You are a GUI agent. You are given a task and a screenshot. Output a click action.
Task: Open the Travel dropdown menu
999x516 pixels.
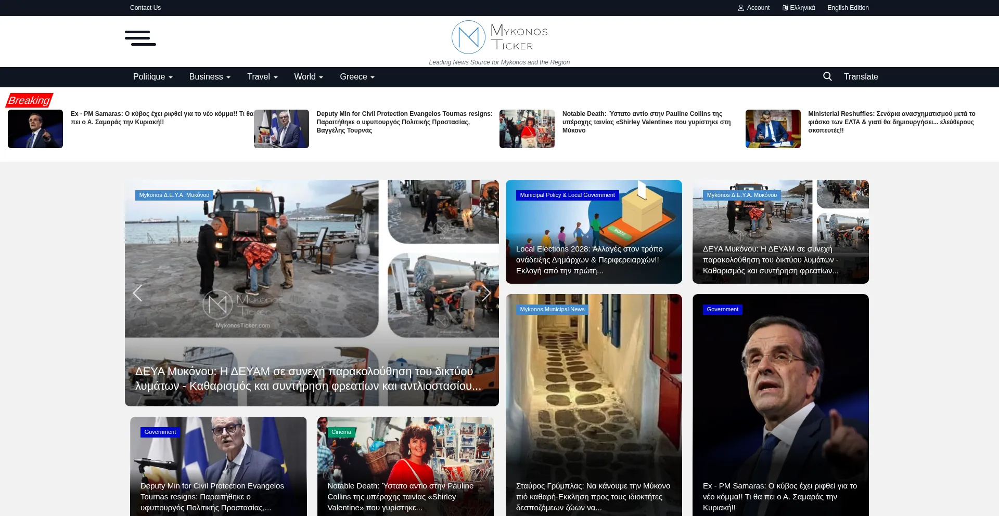(262, 76)
